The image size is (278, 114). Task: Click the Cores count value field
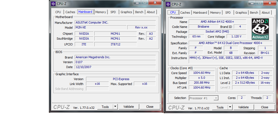click(x=242, y=98)
